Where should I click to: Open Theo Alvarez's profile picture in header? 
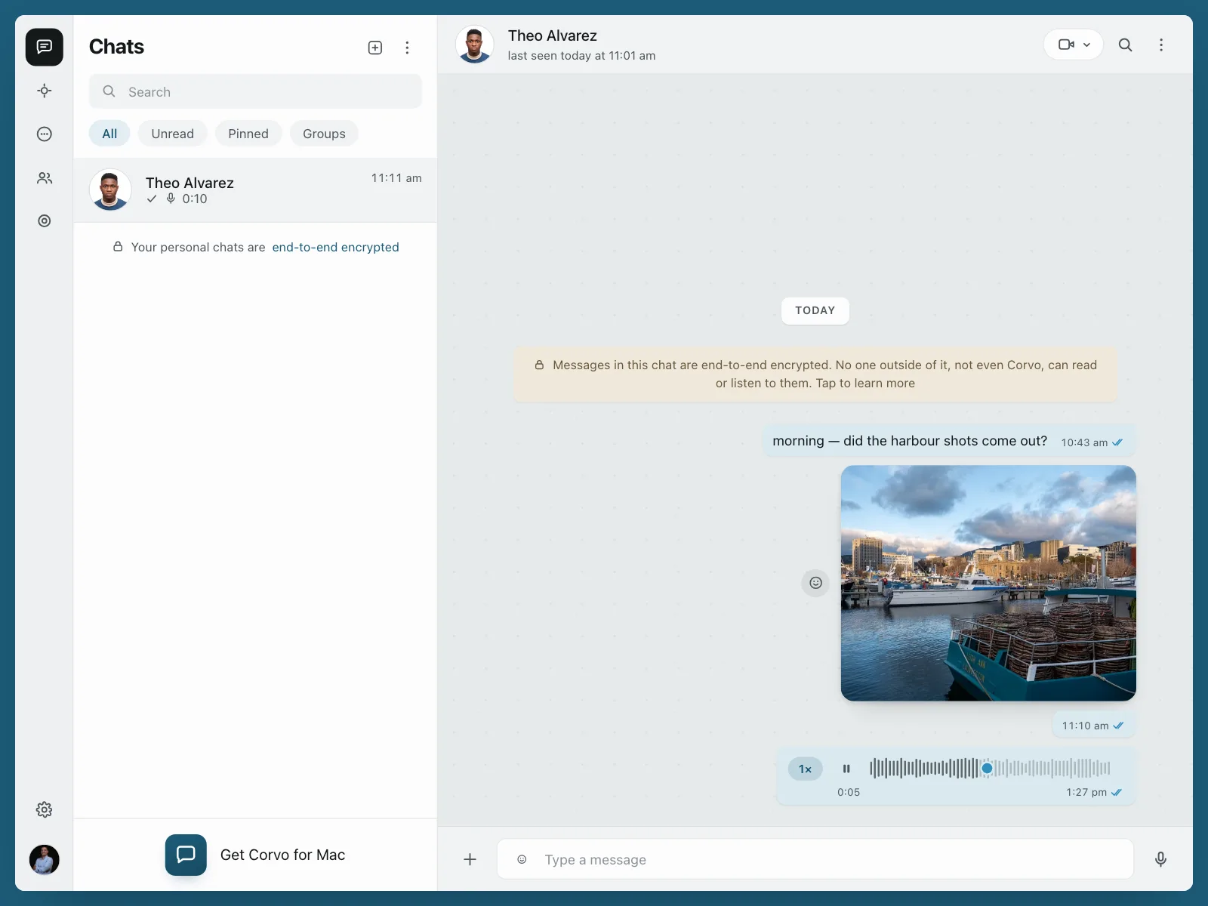475,45
